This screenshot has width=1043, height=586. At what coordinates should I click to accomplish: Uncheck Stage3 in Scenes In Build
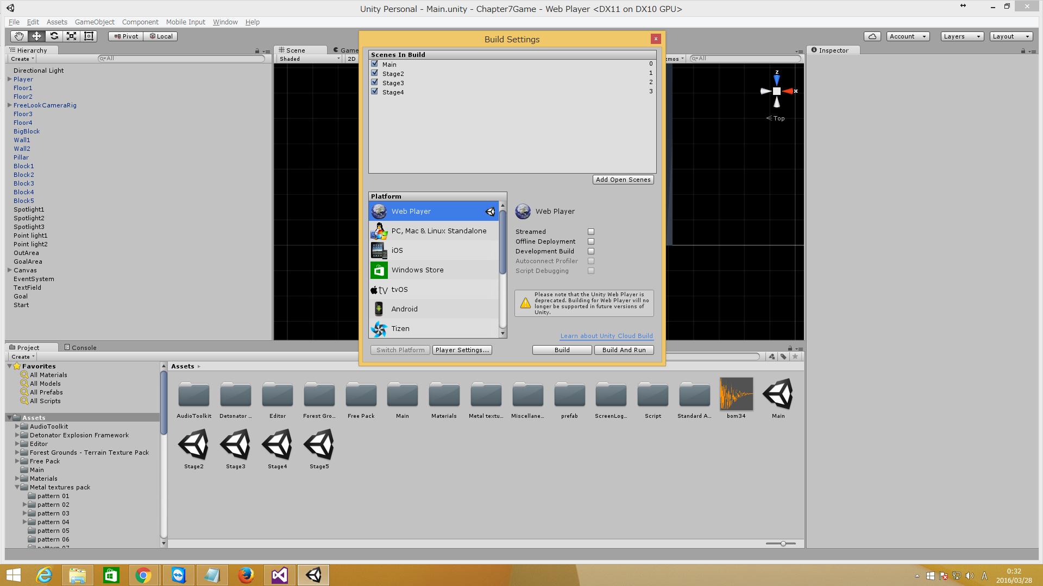tap(375, 81)
